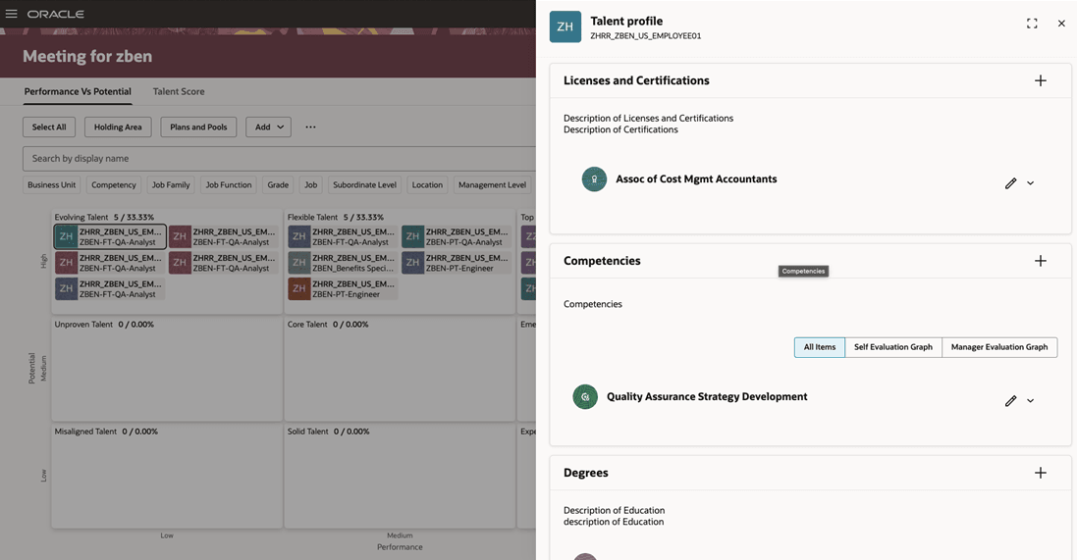1077x560 pixels.
Task: Click the ZH avatar in Talent profile header
Action: point(565,26)
